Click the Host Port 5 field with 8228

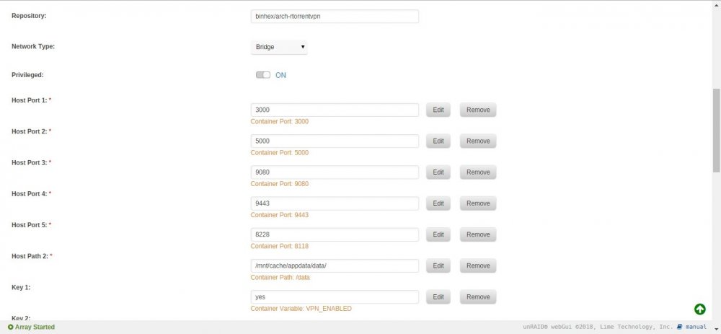(x=335, y=234)
